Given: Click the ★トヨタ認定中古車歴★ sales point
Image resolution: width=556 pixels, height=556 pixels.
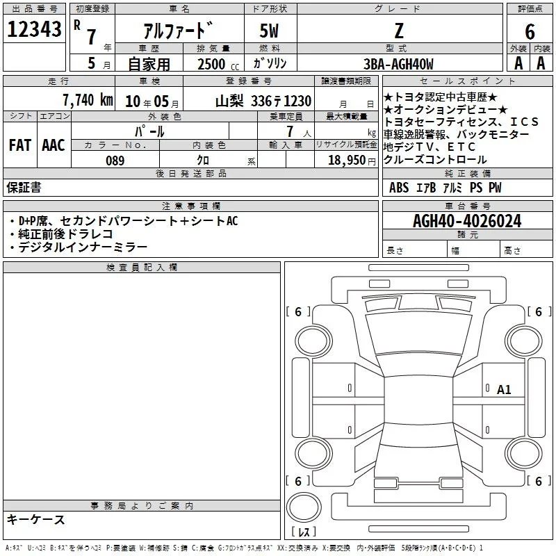Looking at the screenshot, I should [441, 97].
